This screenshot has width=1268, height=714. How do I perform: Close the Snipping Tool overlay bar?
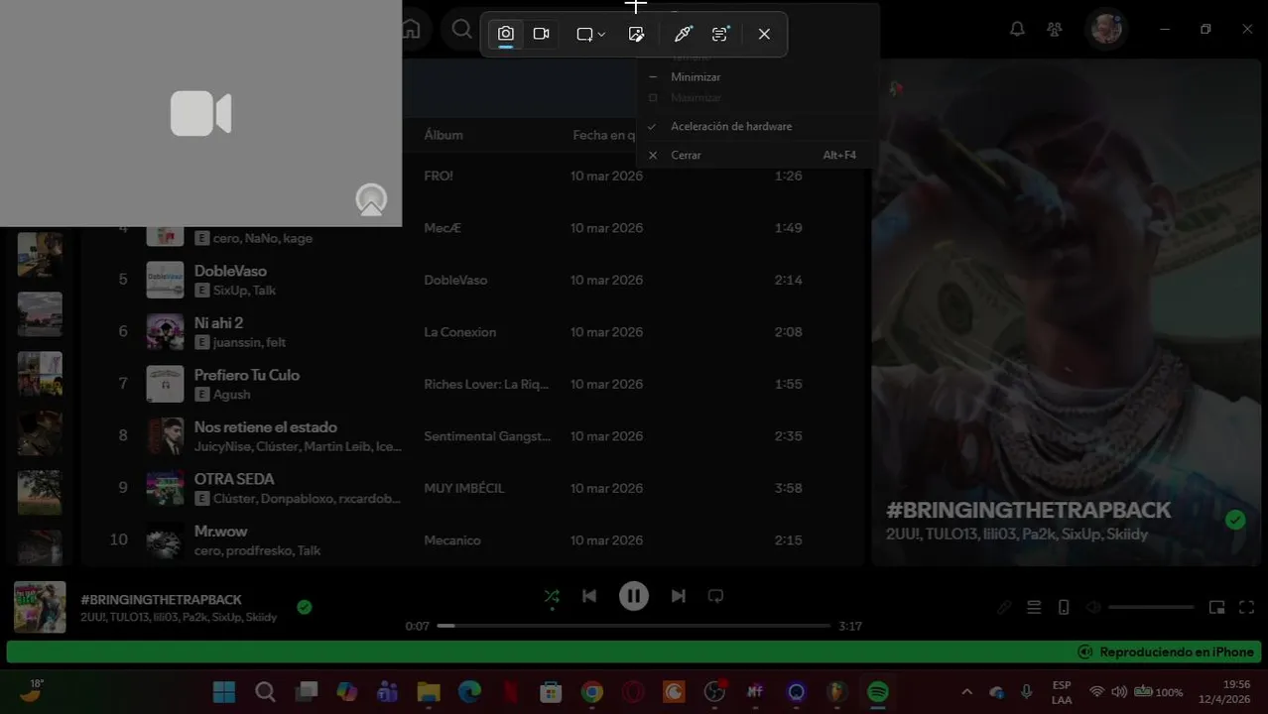point(764,34)
